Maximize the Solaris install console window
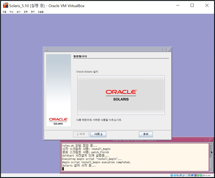This screenshot has width=215, height=178. pyautogui.click(x=211, y=140)
